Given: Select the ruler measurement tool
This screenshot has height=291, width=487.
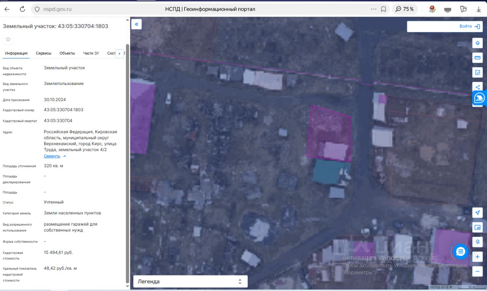Looking at the screenshot, I should (477, 58).
